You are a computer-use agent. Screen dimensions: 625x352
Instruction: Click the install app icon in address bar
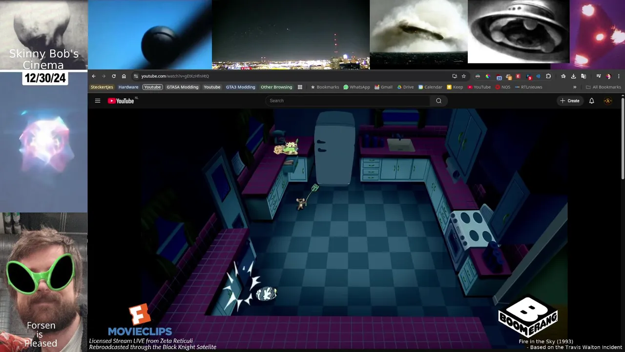click(455, 76)
